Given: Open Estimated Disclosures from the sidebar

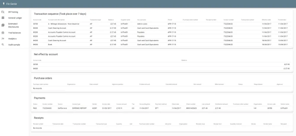Looking at the screenshot, I should point(13,25).
